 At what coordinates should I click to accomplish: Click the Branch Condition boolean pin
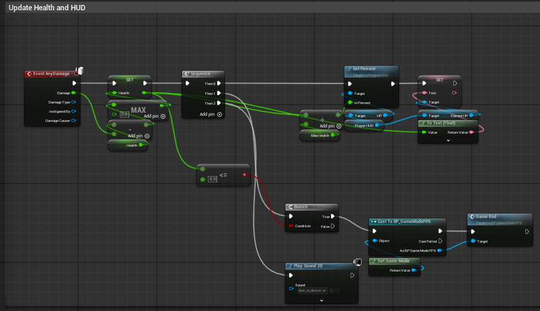click(291, 226)
